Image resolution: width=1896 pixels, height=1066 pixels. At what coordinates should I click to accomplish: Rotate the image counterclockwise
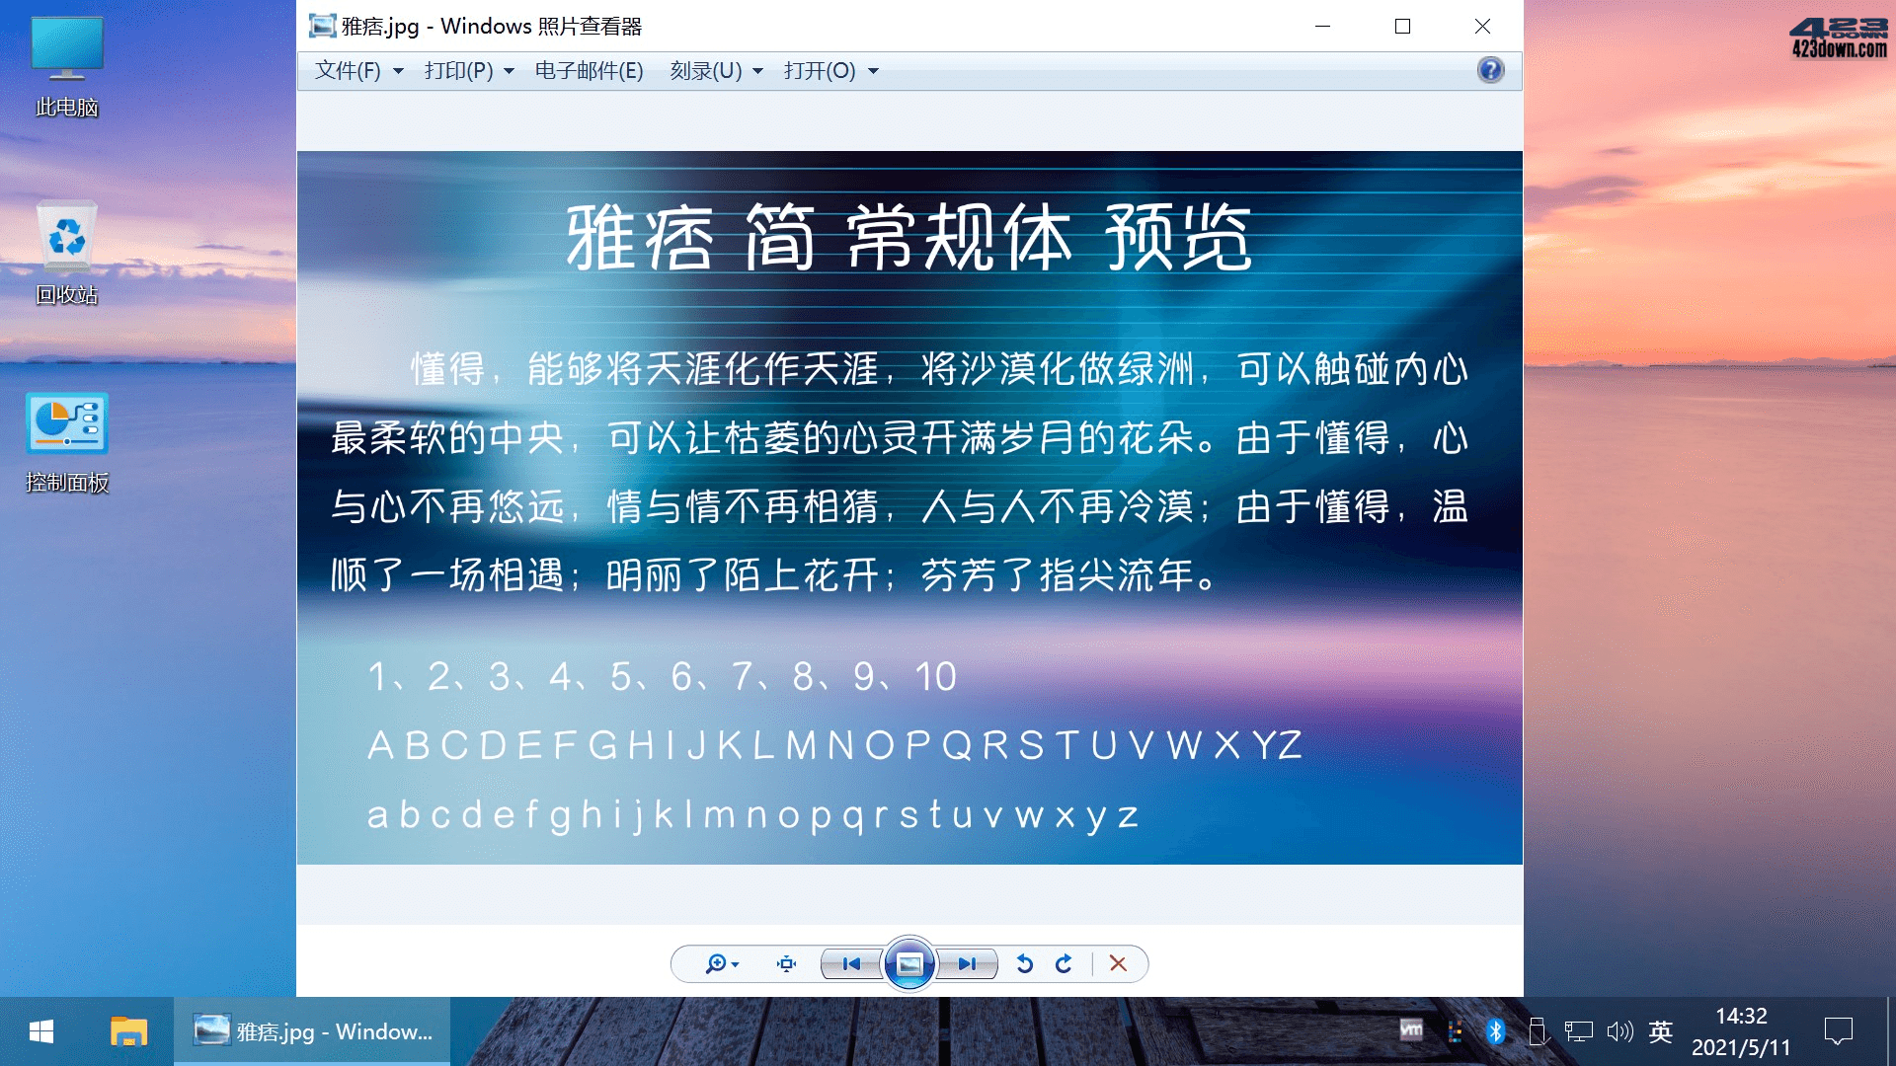click(1025, 964)
